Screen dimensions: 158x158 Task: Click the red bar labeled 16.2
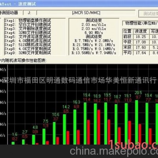tap(99, 127)
